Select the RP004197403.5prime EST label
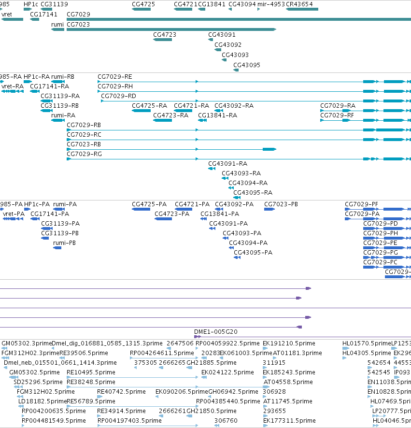This screenshot has width=411, height=428. (x=129, y=421)
